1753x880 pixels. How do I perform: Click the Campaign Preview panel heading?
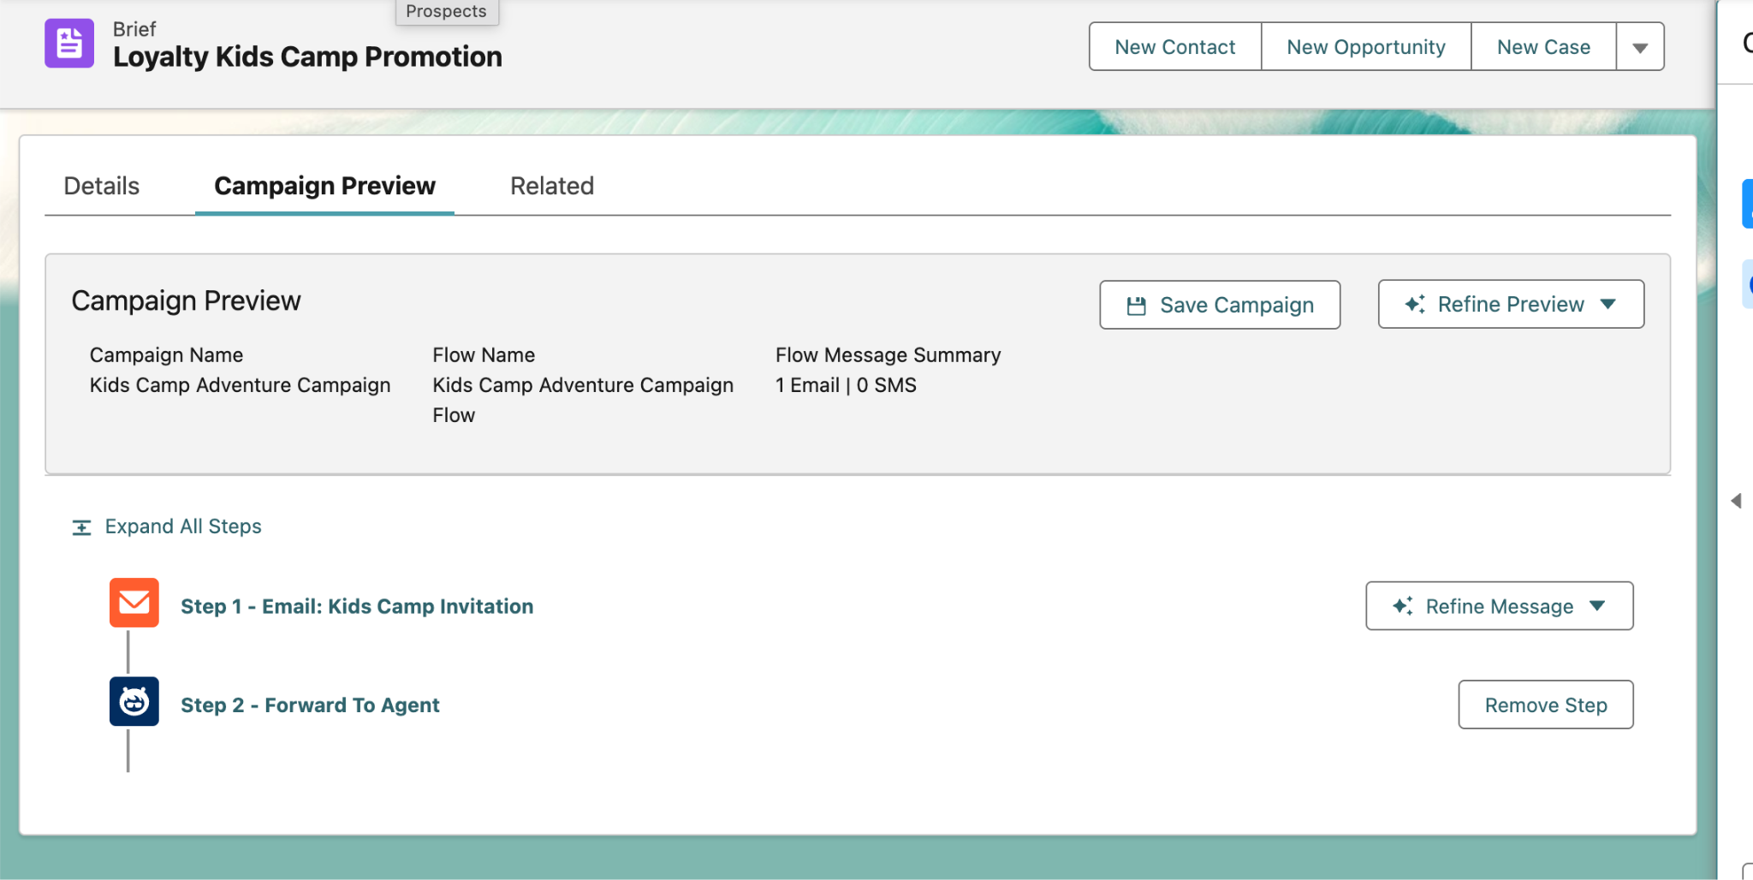[x=186, y=300]
